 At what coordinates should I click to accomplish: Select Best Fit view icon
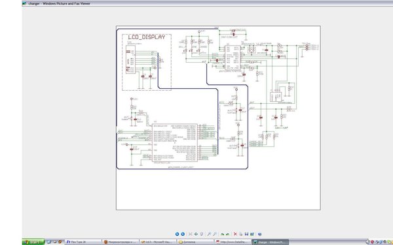point(190,234)
